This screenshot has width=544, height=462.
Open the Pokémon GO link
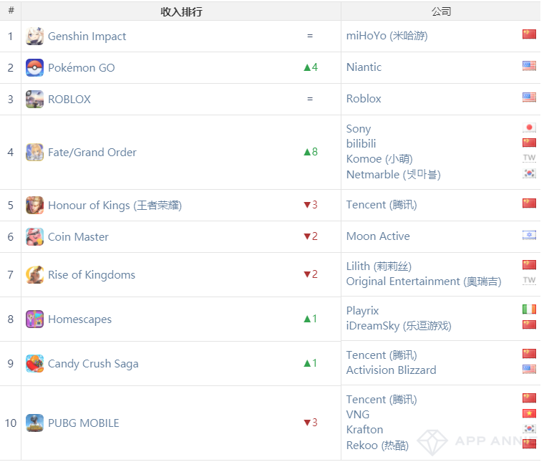point(81,67)
